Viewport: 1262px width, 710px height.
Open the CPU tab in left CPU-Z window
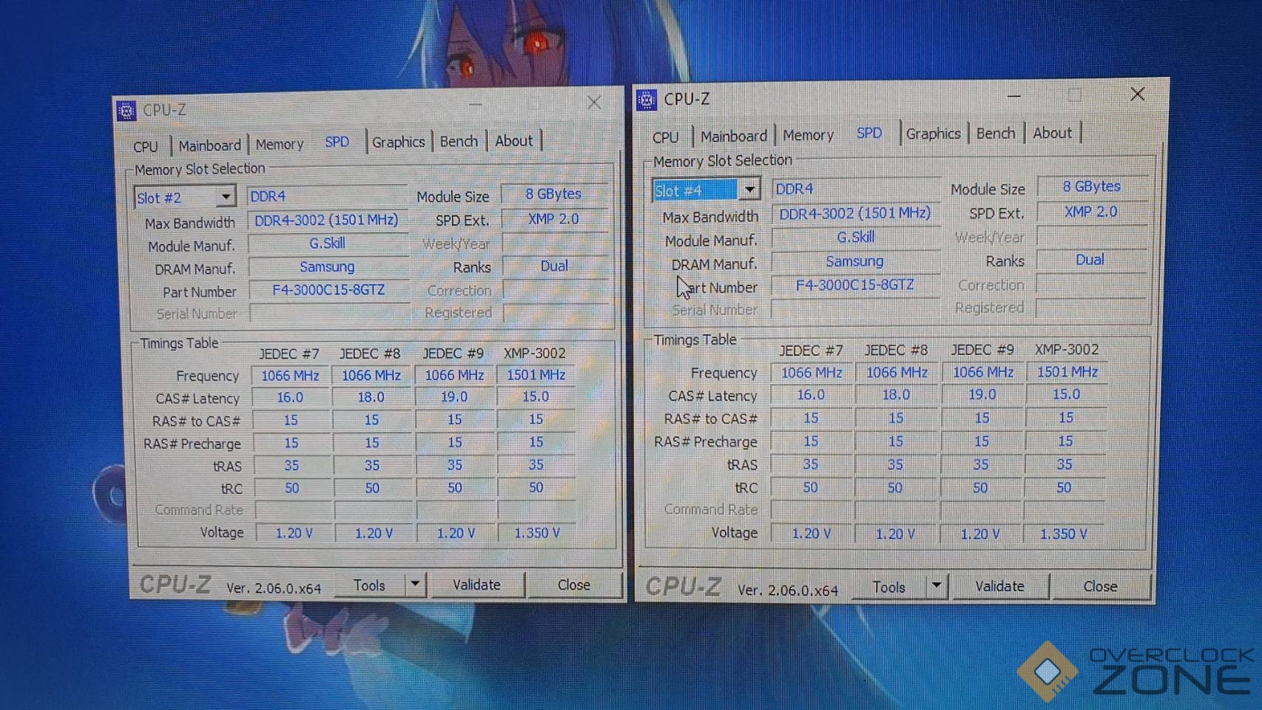coord(146,146)
